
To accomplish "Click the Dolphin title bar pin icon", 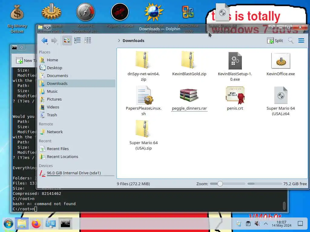I will (x=47, y=27).
